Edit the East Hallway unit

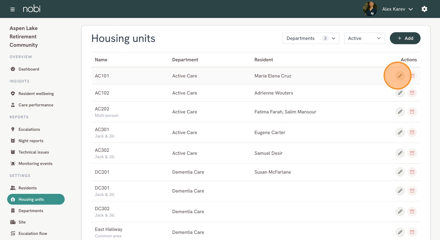400,232
